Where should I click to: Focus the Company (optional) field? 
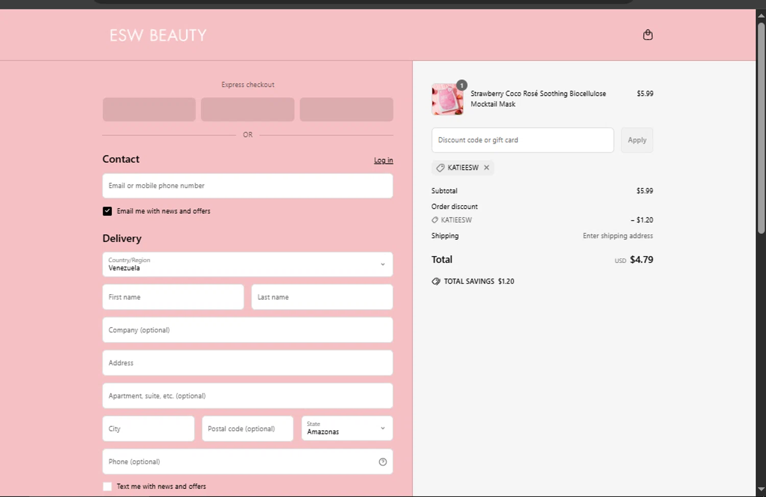(x=248, y=330)
